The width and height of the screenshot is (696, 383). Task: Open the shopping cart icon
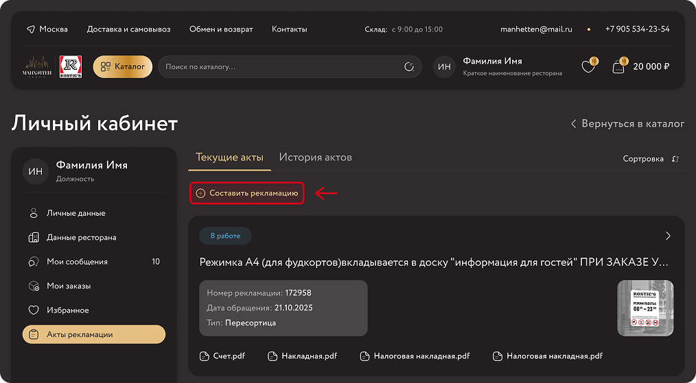pyautogui.click(x=618, y=66)
